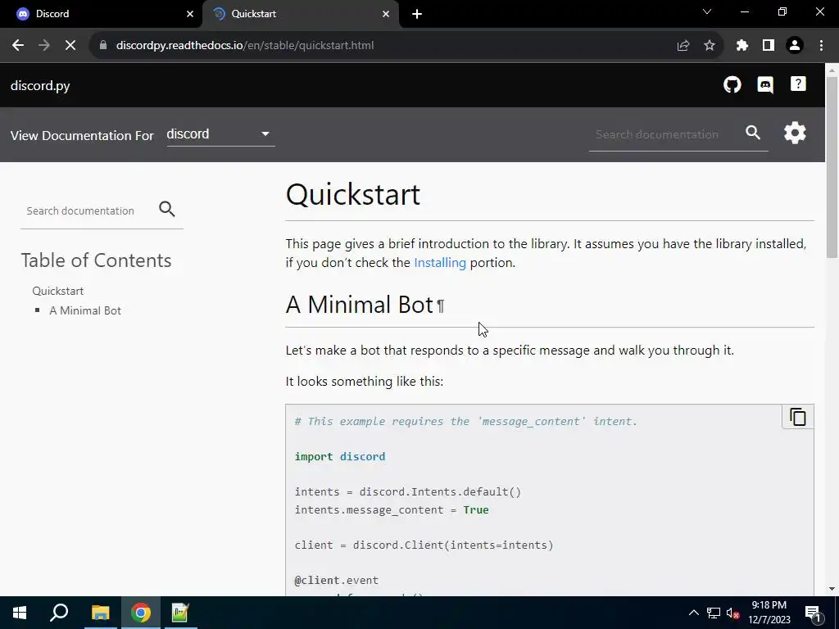This screenshot has width=839, height=629.
Task: Click the scrollbar up arrow
Action: [x=832, y=69]
